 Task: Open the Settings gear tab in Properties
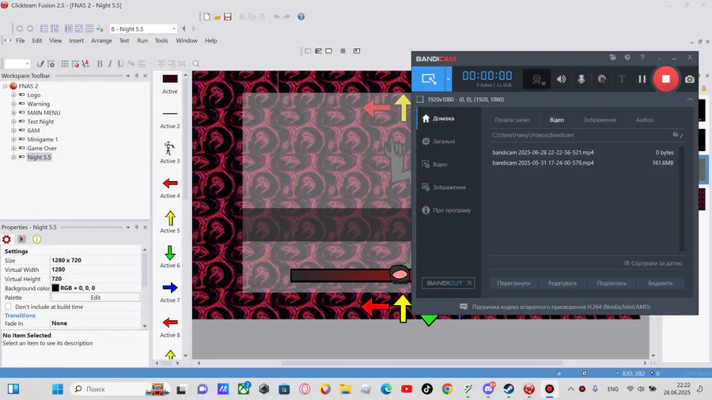(7, 239)
